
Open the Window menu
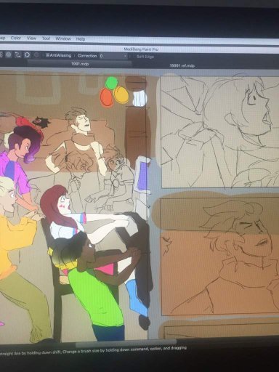click(x=63, y=39)
